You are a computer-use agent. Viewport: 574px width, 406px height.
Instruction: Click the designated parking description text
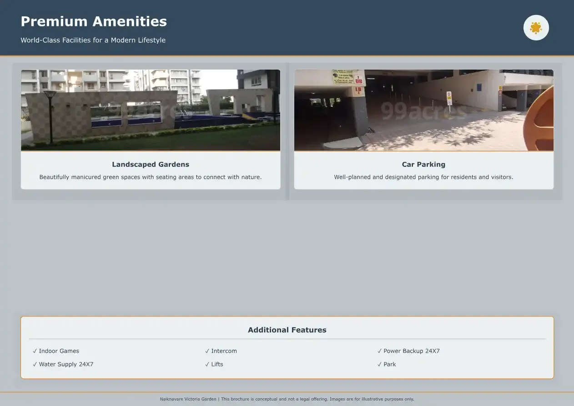tap(423, 177)
